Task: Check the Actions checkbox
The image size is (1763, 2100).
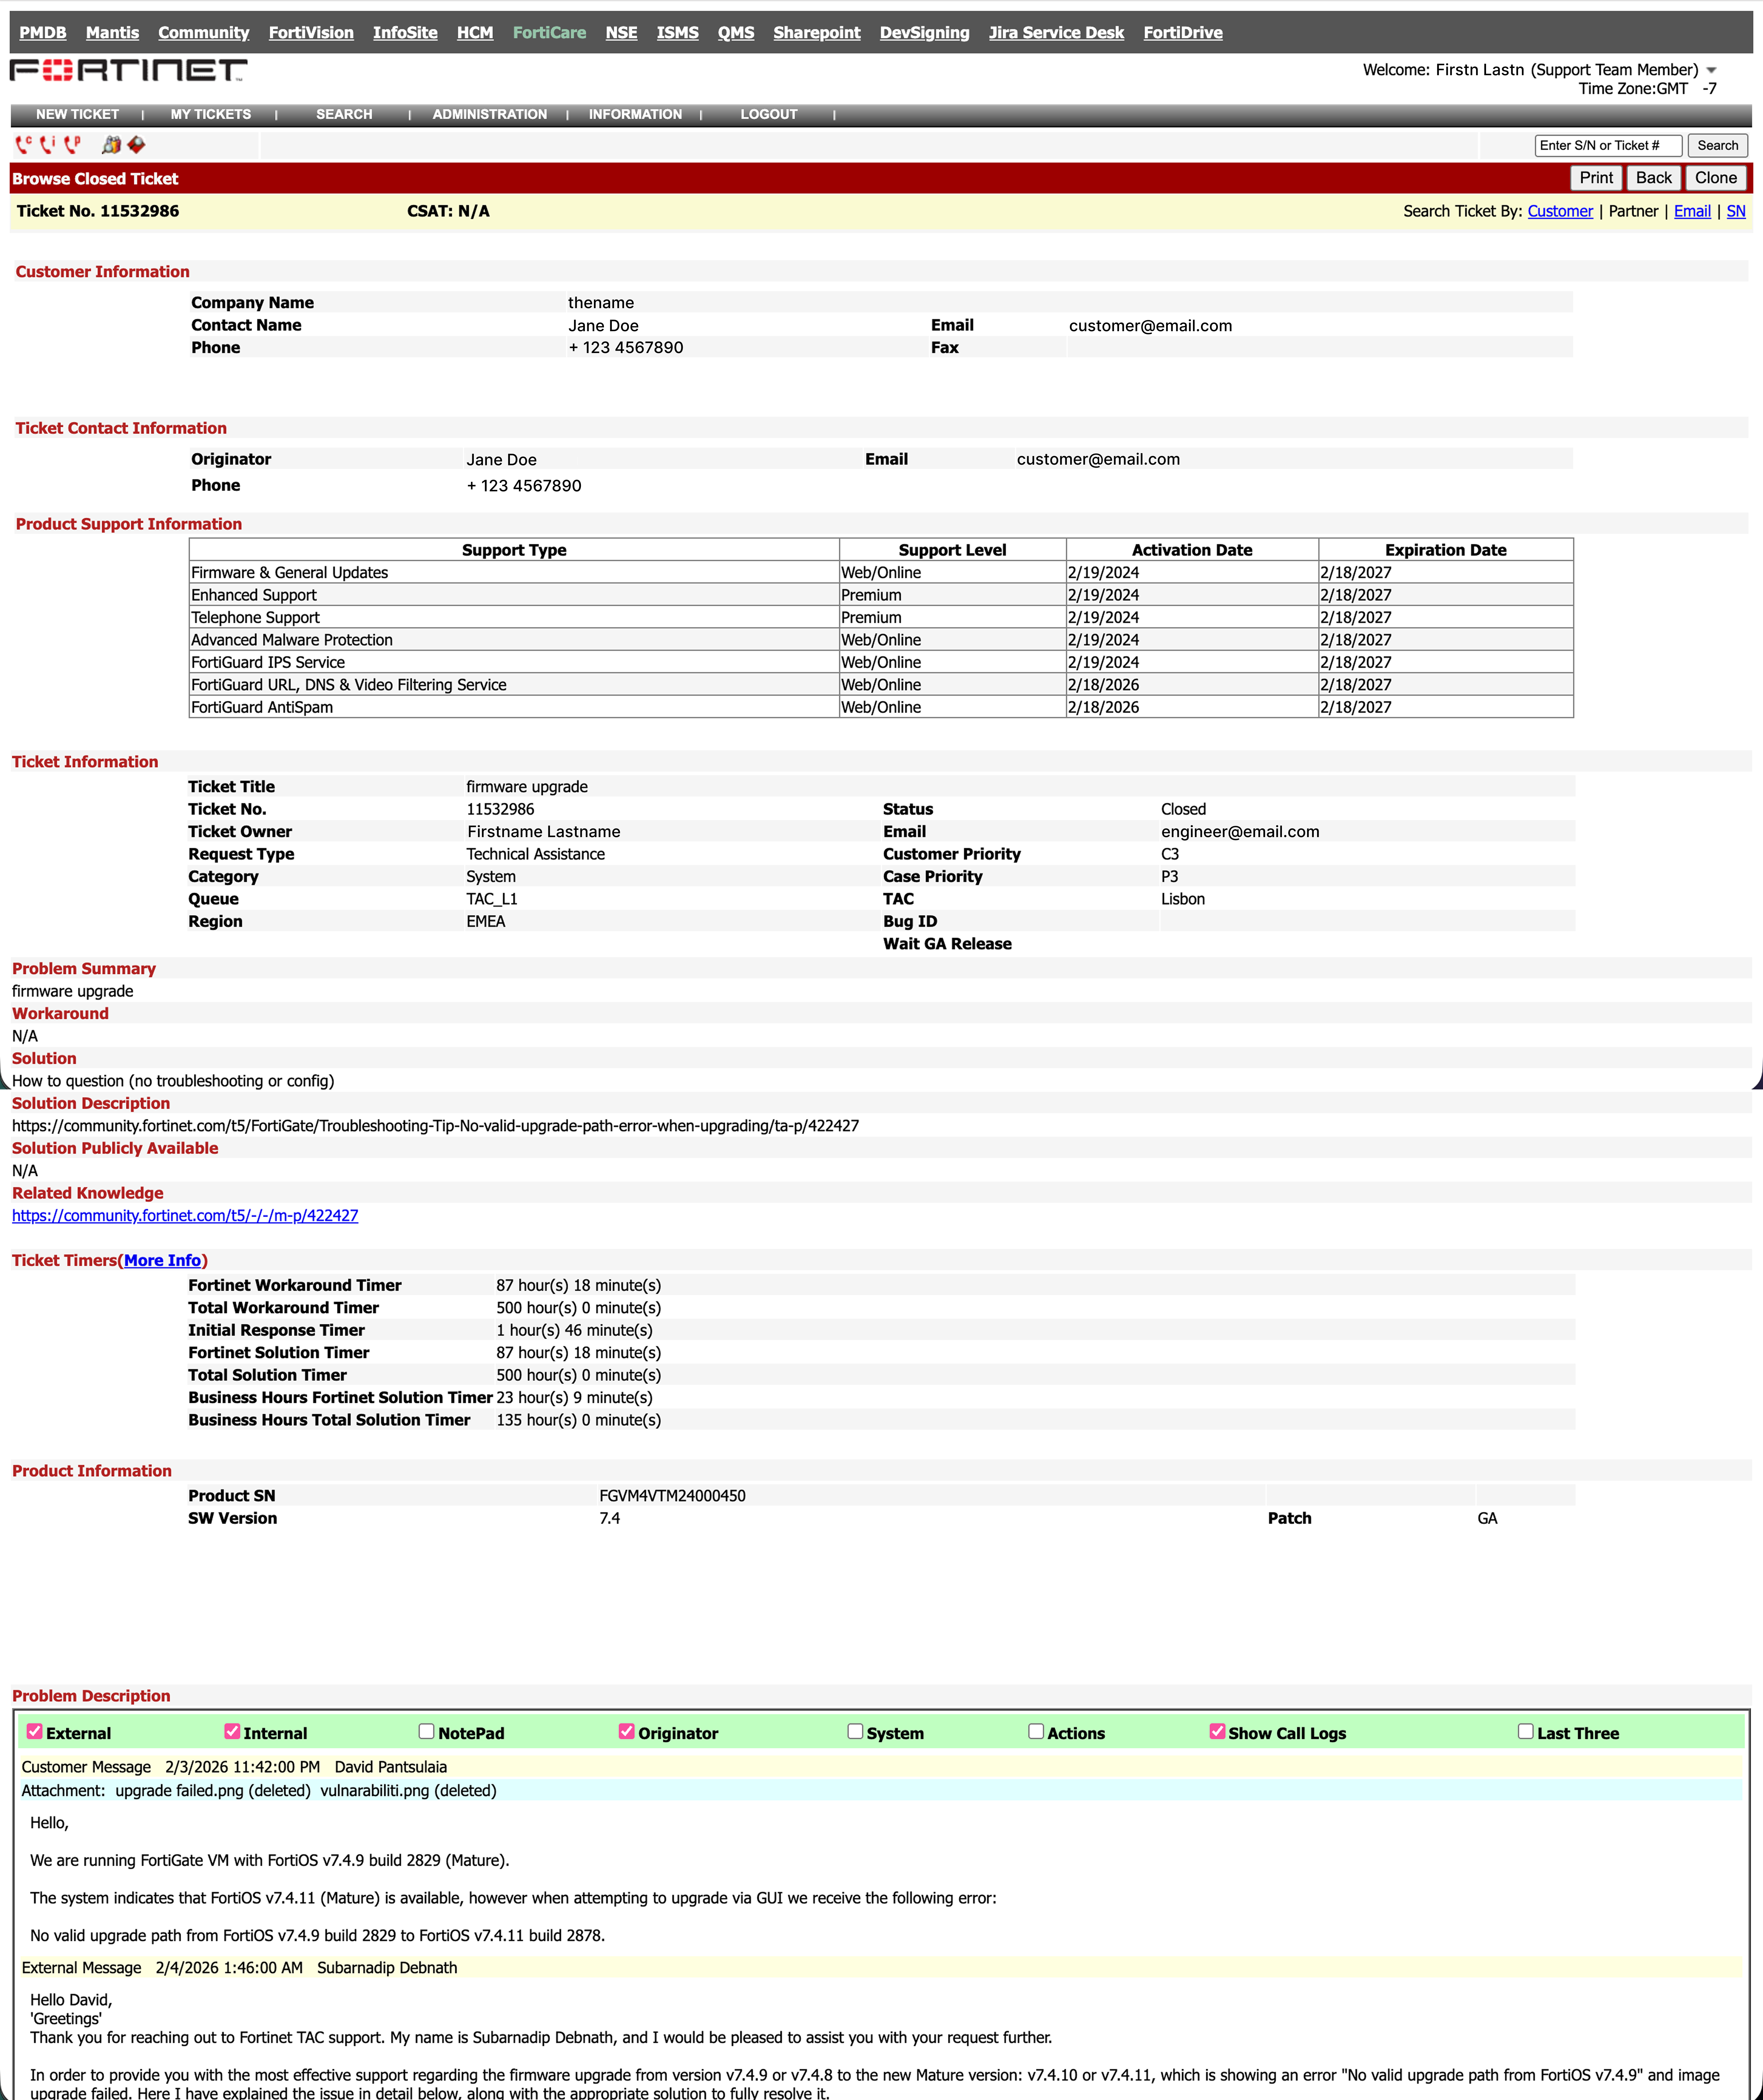Action: [1036, 1731]
